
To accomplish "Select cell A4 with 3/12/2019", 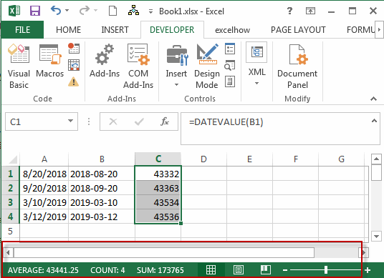I will pyautogui.click(x=44, y=217).
